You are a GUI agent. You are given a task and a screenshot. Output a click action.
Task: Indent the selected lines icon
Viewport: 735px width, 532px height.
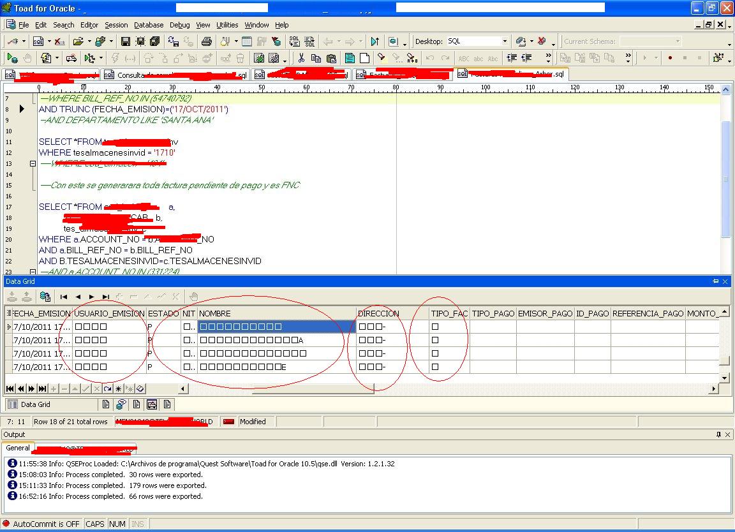coord(512,58)
